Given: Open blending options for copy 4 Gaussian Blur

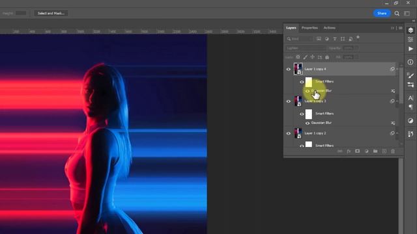Looking at the screenshot, I should point(393,91).
